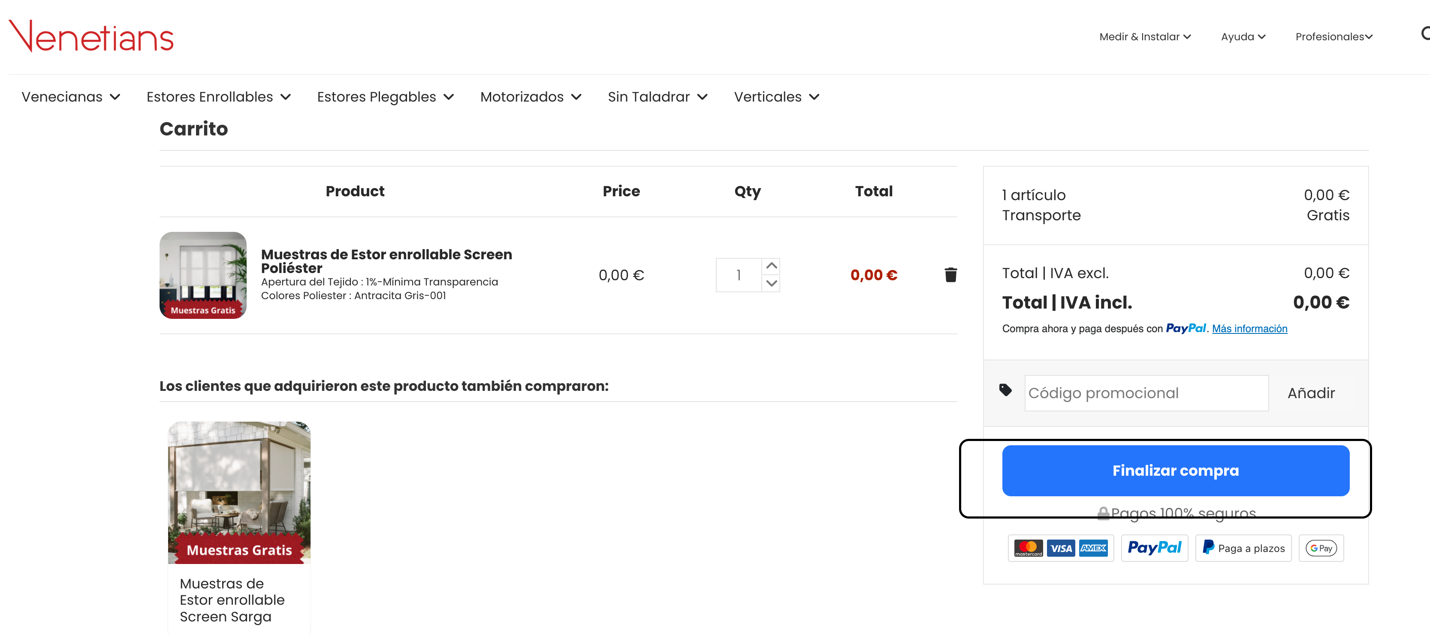Increase quantity with the up arrow
Viewport: 1430px width, 636px height.
click(x=771, y=266)
